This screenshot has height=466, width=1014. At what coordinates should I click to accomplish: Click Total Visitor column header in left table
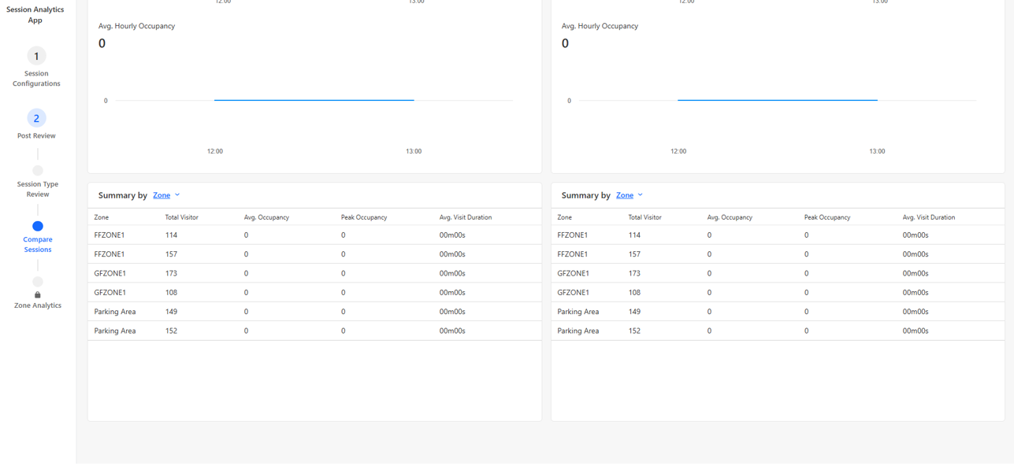pyautogui.click(x=181, y=217)
